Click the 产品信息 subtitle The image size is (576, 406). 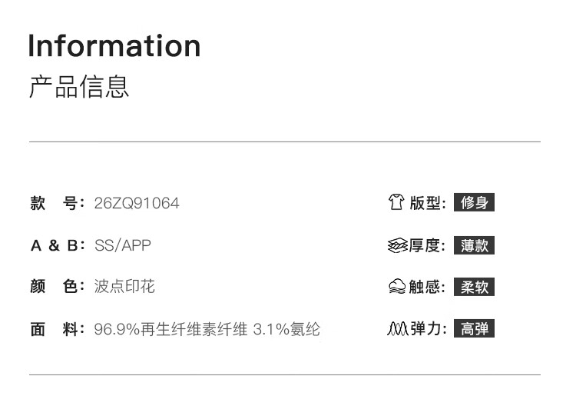(79, 87)
